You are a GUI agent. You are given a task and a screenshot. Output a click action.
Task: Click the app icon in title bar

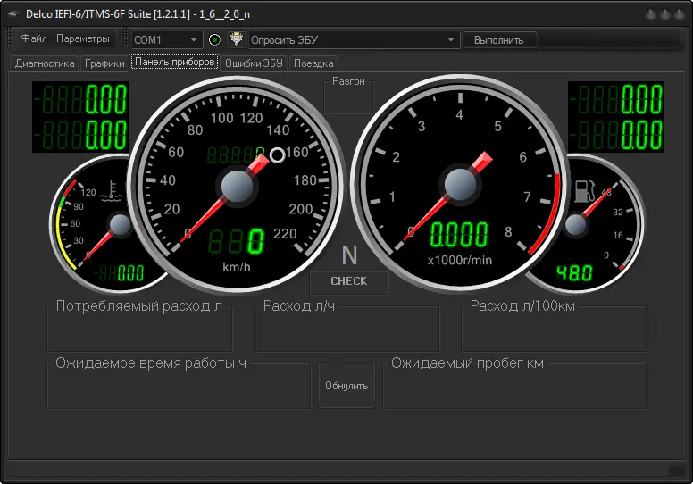click(13, 13)
